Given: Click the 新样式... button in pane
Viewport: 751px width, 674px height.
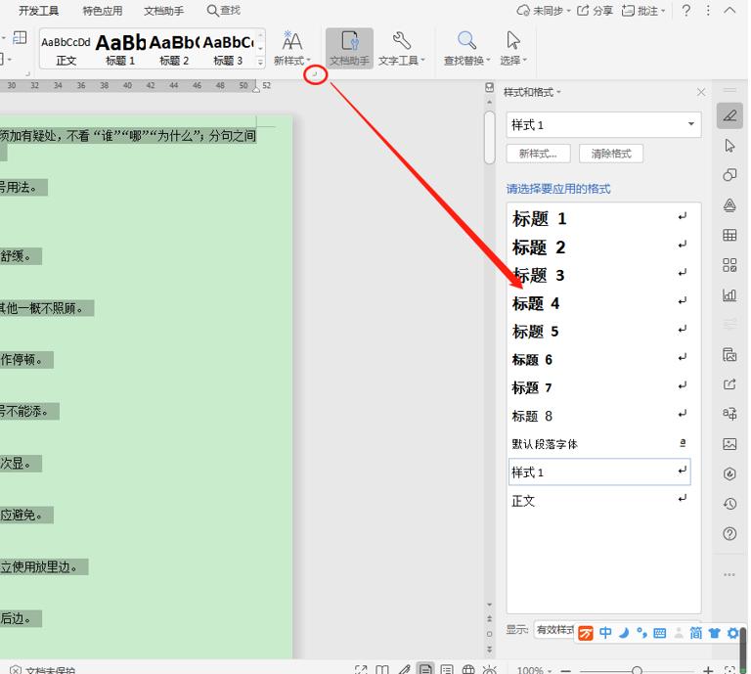Looking at the screenshot, I should pyautogui.click(x=539, y=154).
